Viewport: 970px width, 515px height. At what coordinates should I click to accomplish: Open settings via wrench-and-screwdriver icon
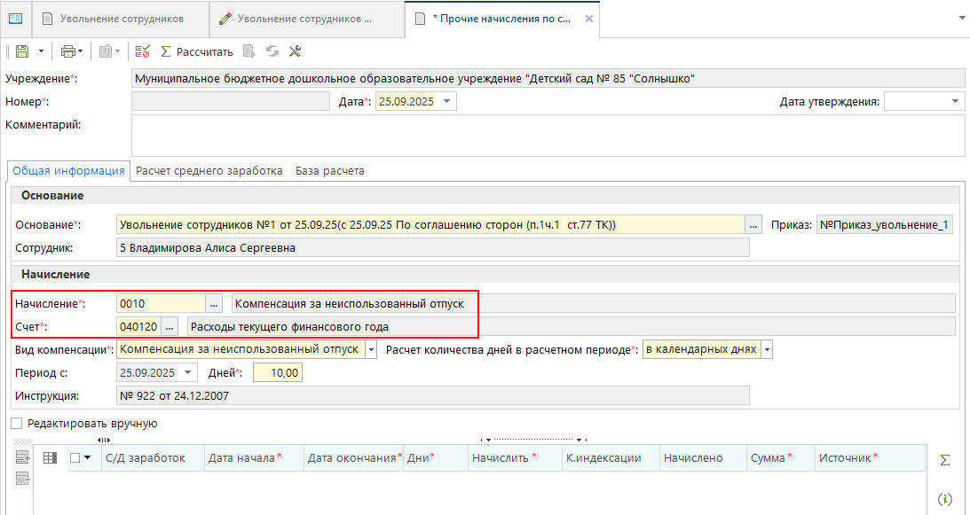(296, 51)
